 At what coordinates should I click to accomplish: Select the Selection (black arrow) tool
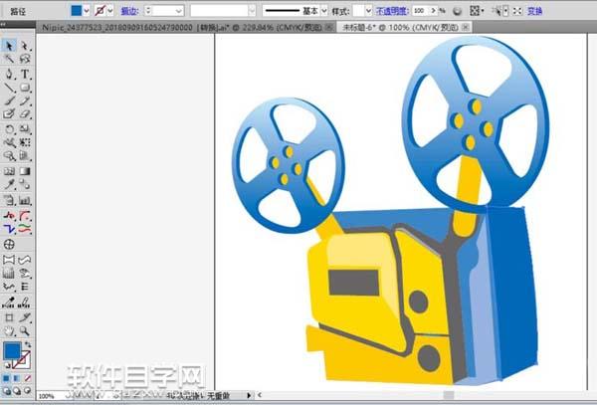click(9, 46)
